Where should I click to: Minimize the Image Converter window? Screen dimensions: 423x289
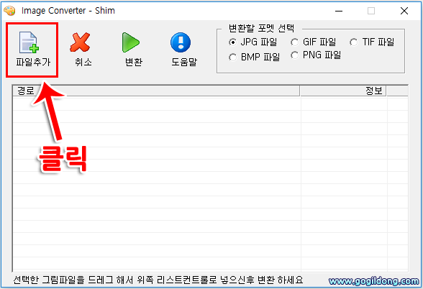[x=339, y=11]
